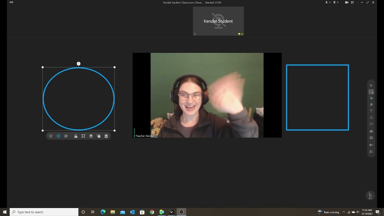The image size is (384, 216).
Task: Open the cloud files tool
Action: [x=371, y=131]
